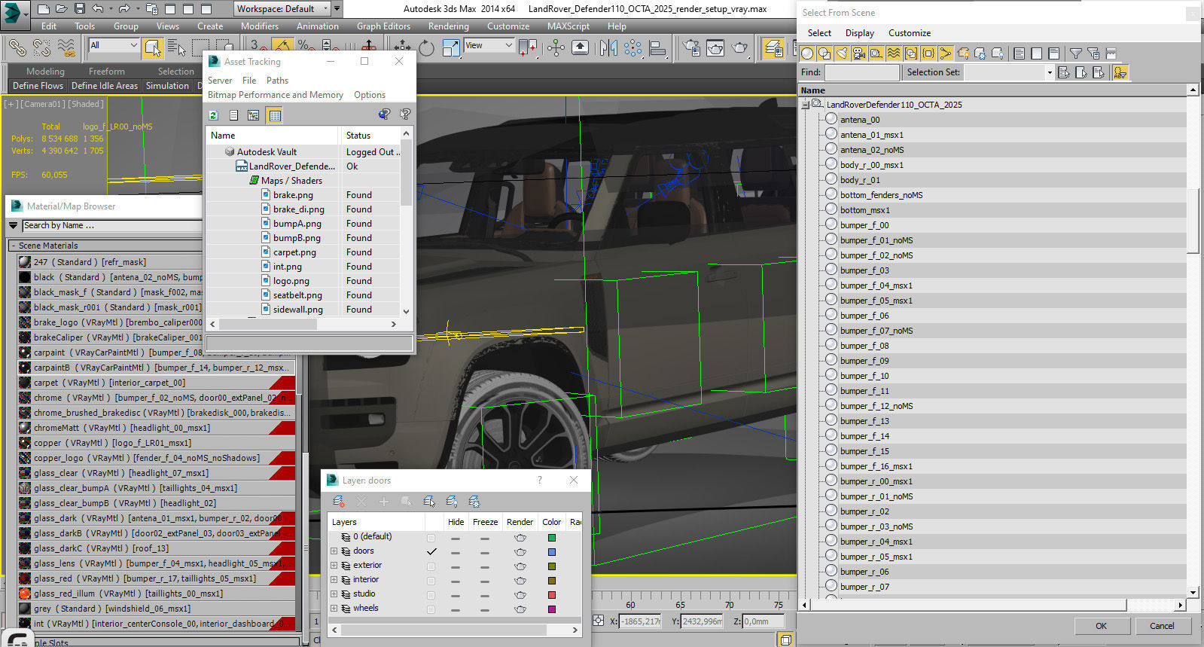
Task: Open the Graph Editors menu
Action: pos(383,26)
